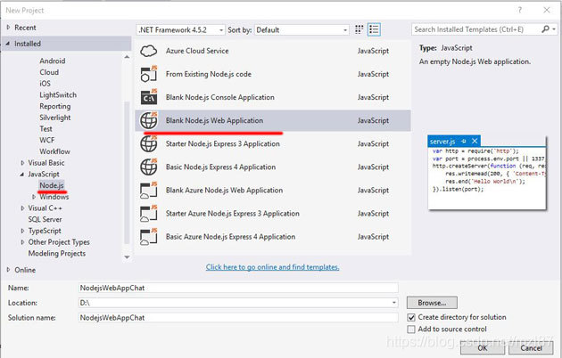The height and width of the screenshot is (358, 562).
Task: Open the dialog help question mark
Action: (x=520, y=10)
